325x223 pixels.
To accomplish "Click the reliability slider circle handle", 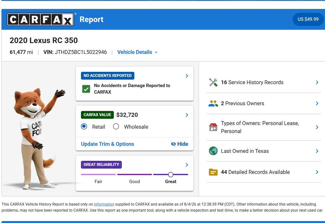I will [x=170, y=174].
